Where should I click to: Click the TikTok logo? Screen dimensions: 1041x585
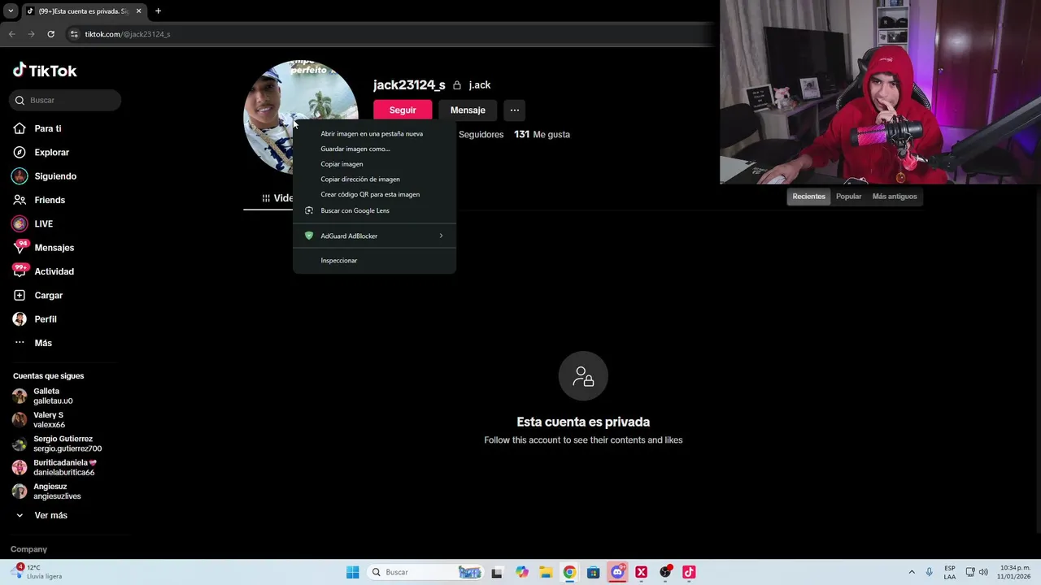45,71
